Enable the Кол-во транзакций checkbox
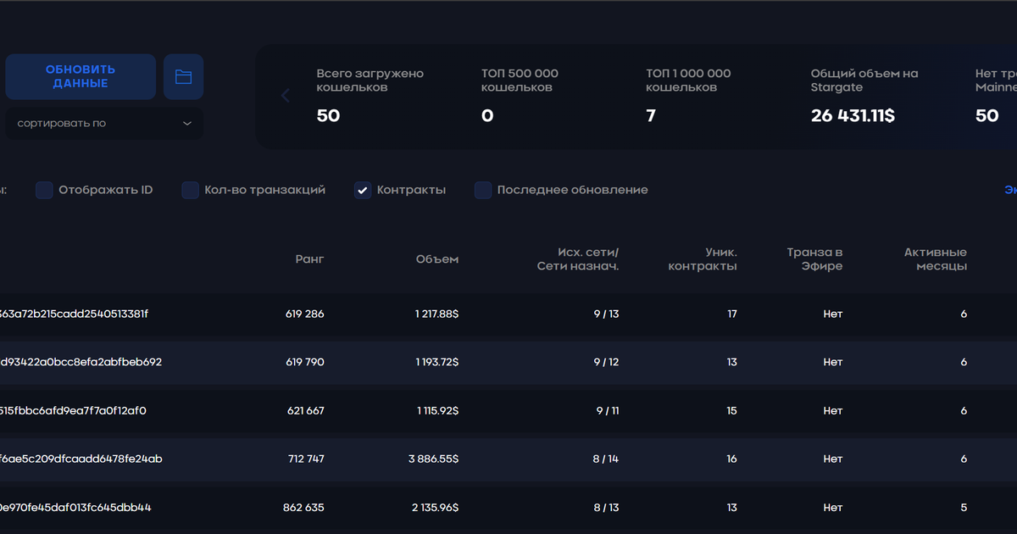Image resolution: width=1017 pixels, height=534 pixels. pos(191,191)
